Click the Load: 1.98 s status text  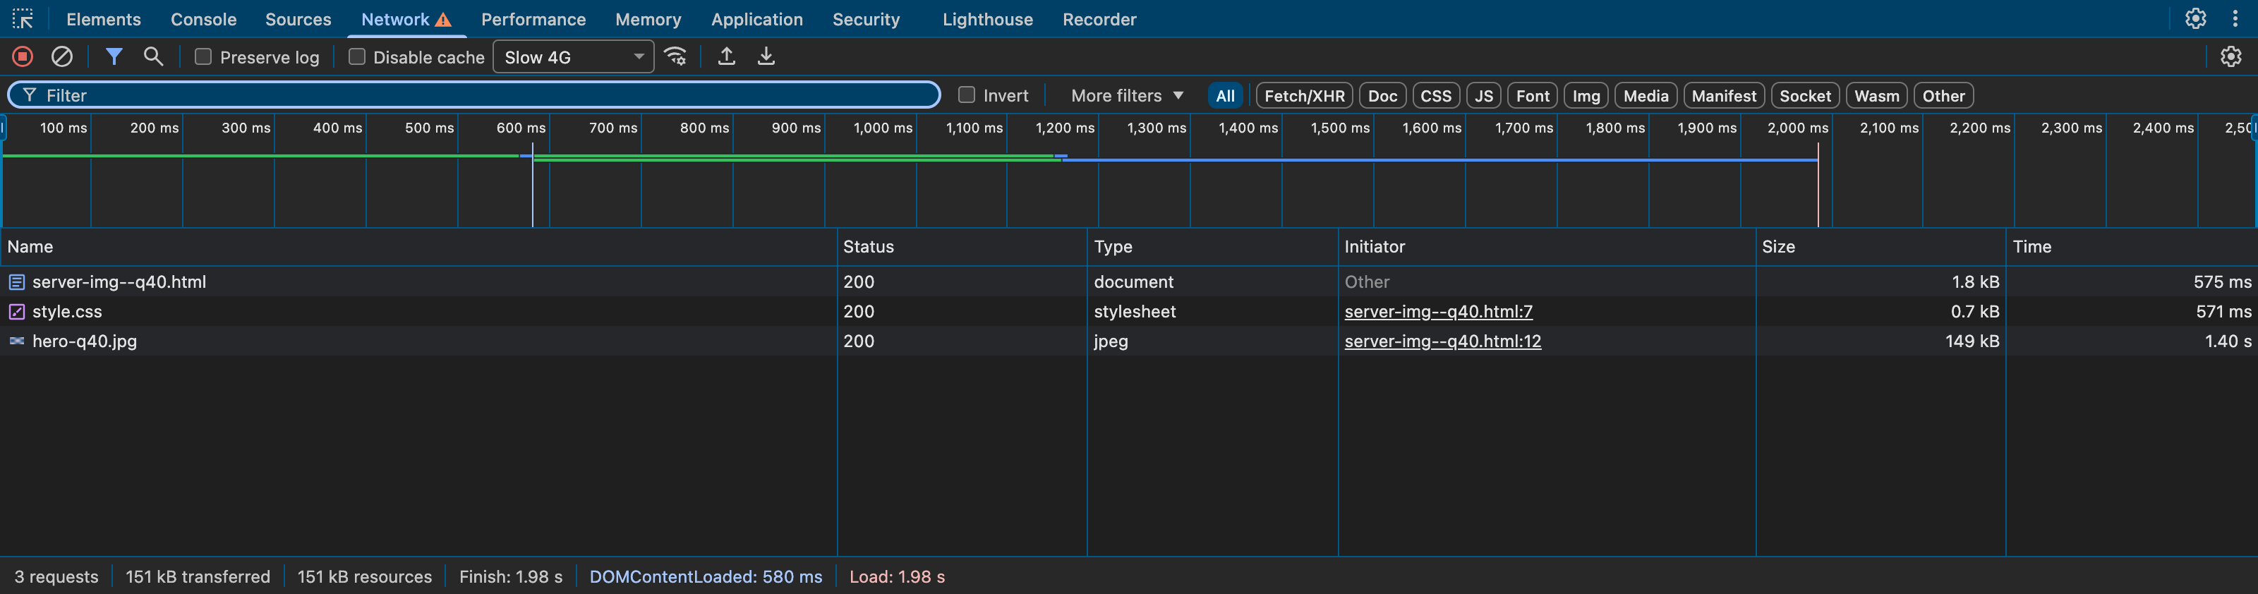pyautogui.click(x=897, y=576)
